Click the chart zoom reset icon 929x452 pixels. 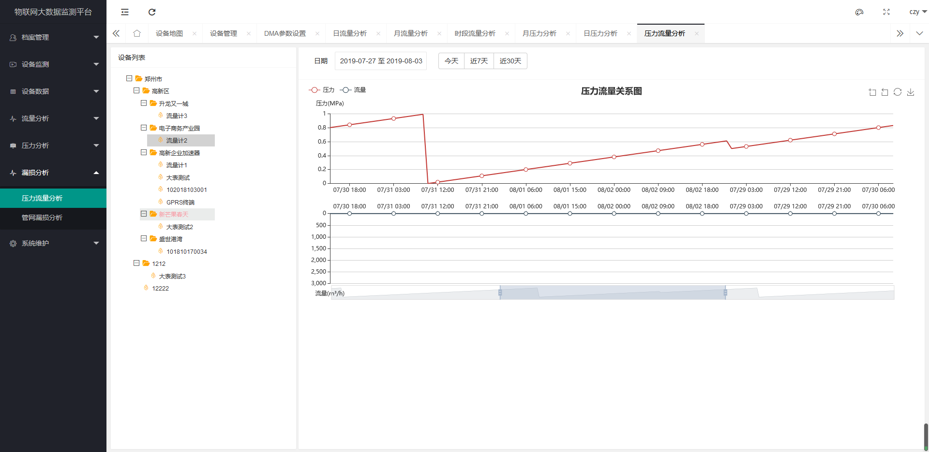(885, 92)
